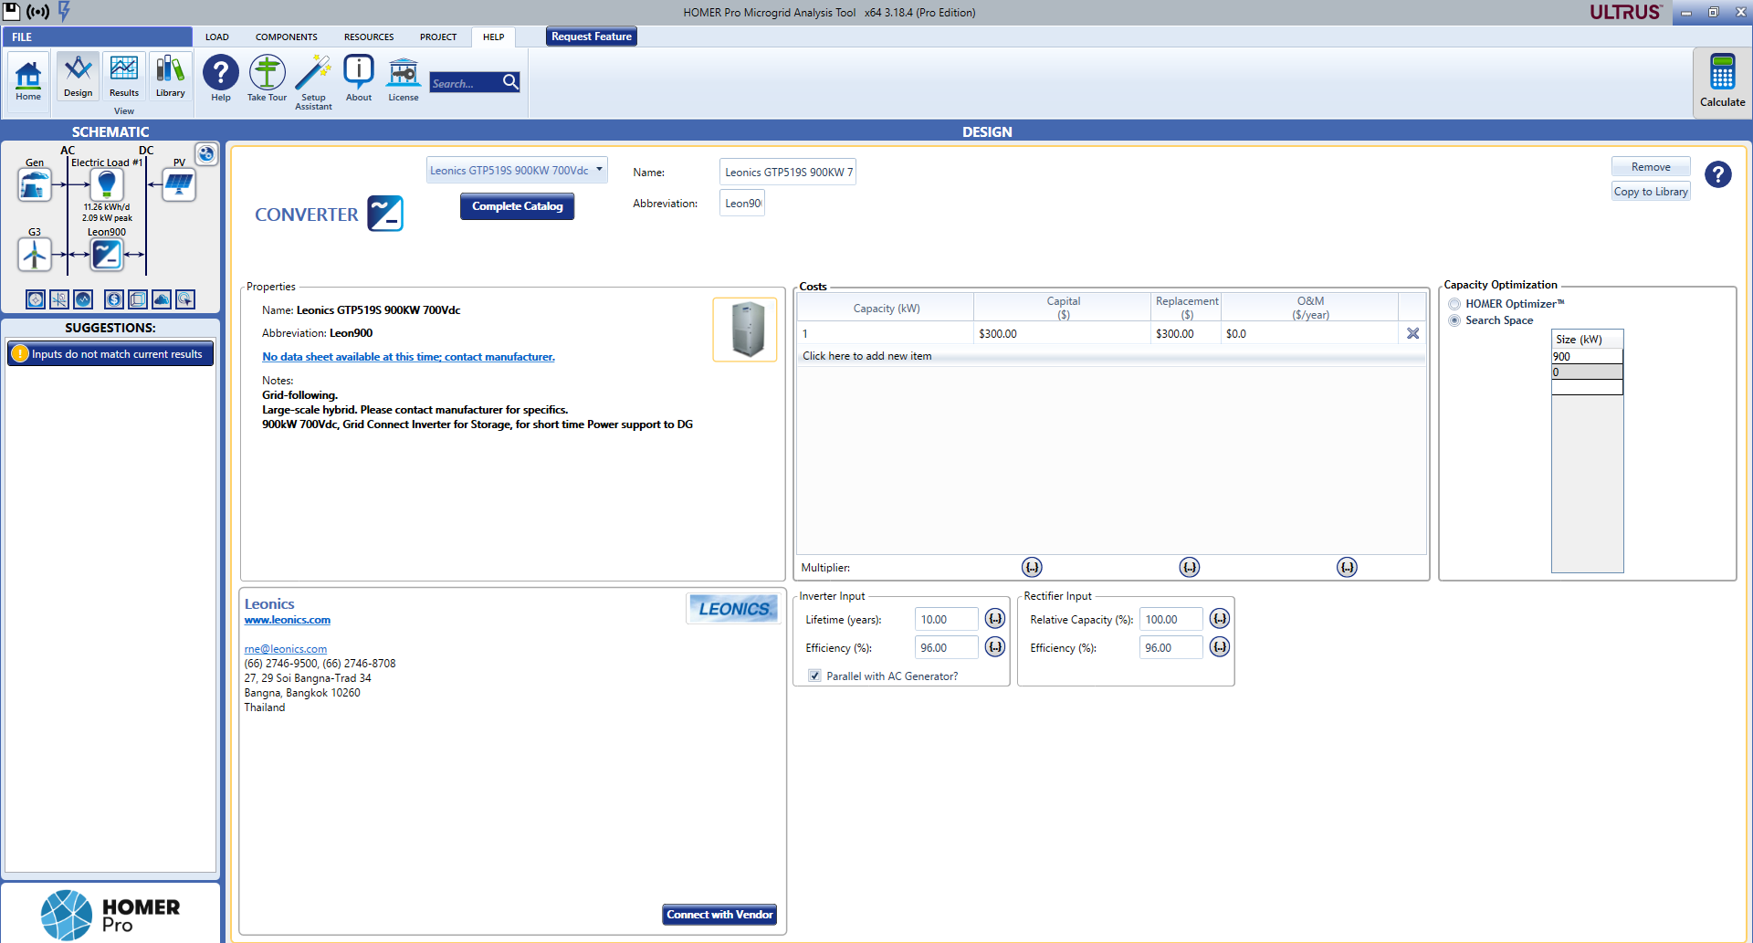The image size is (1753, 943).
Task: Click the $300.00 Capital cost cell
Action: pyautogui.click(x=1062, y=333)
